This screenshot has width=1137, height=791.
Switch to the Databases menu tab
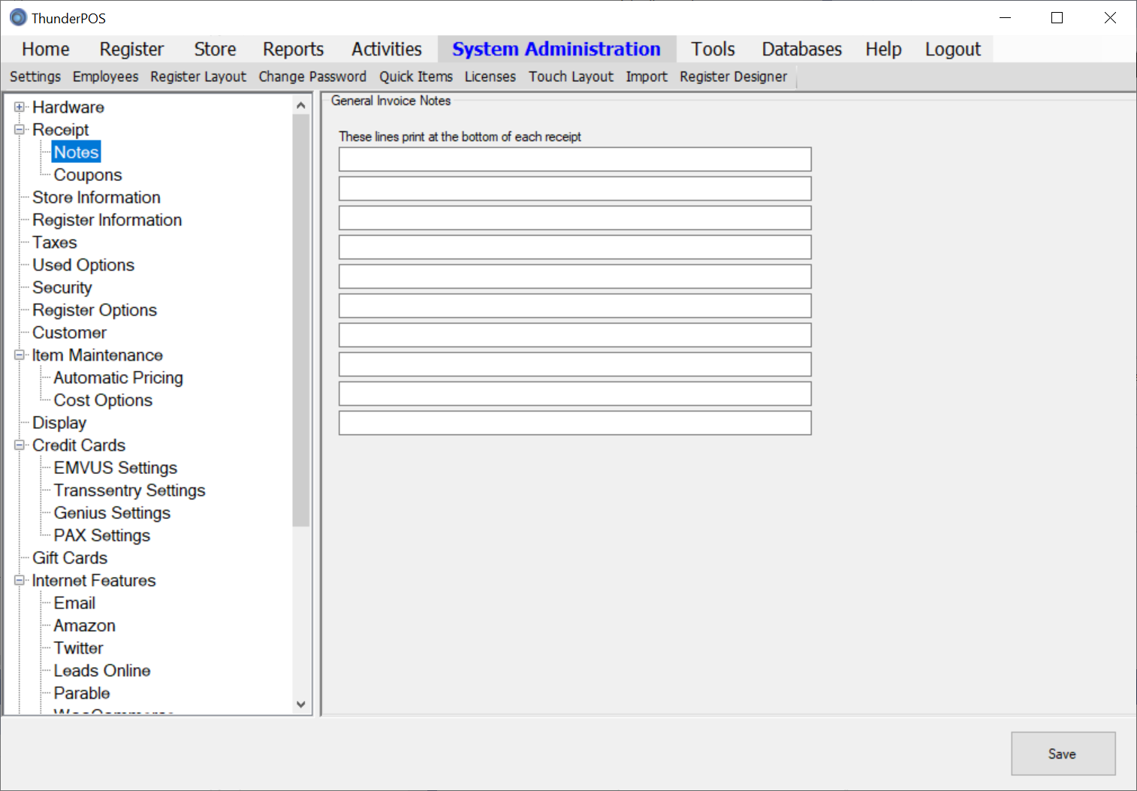point(801,50)
